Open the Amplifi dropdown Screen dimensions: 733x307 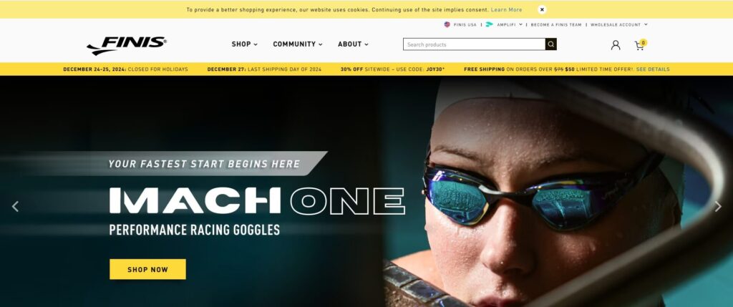point(510,24)
